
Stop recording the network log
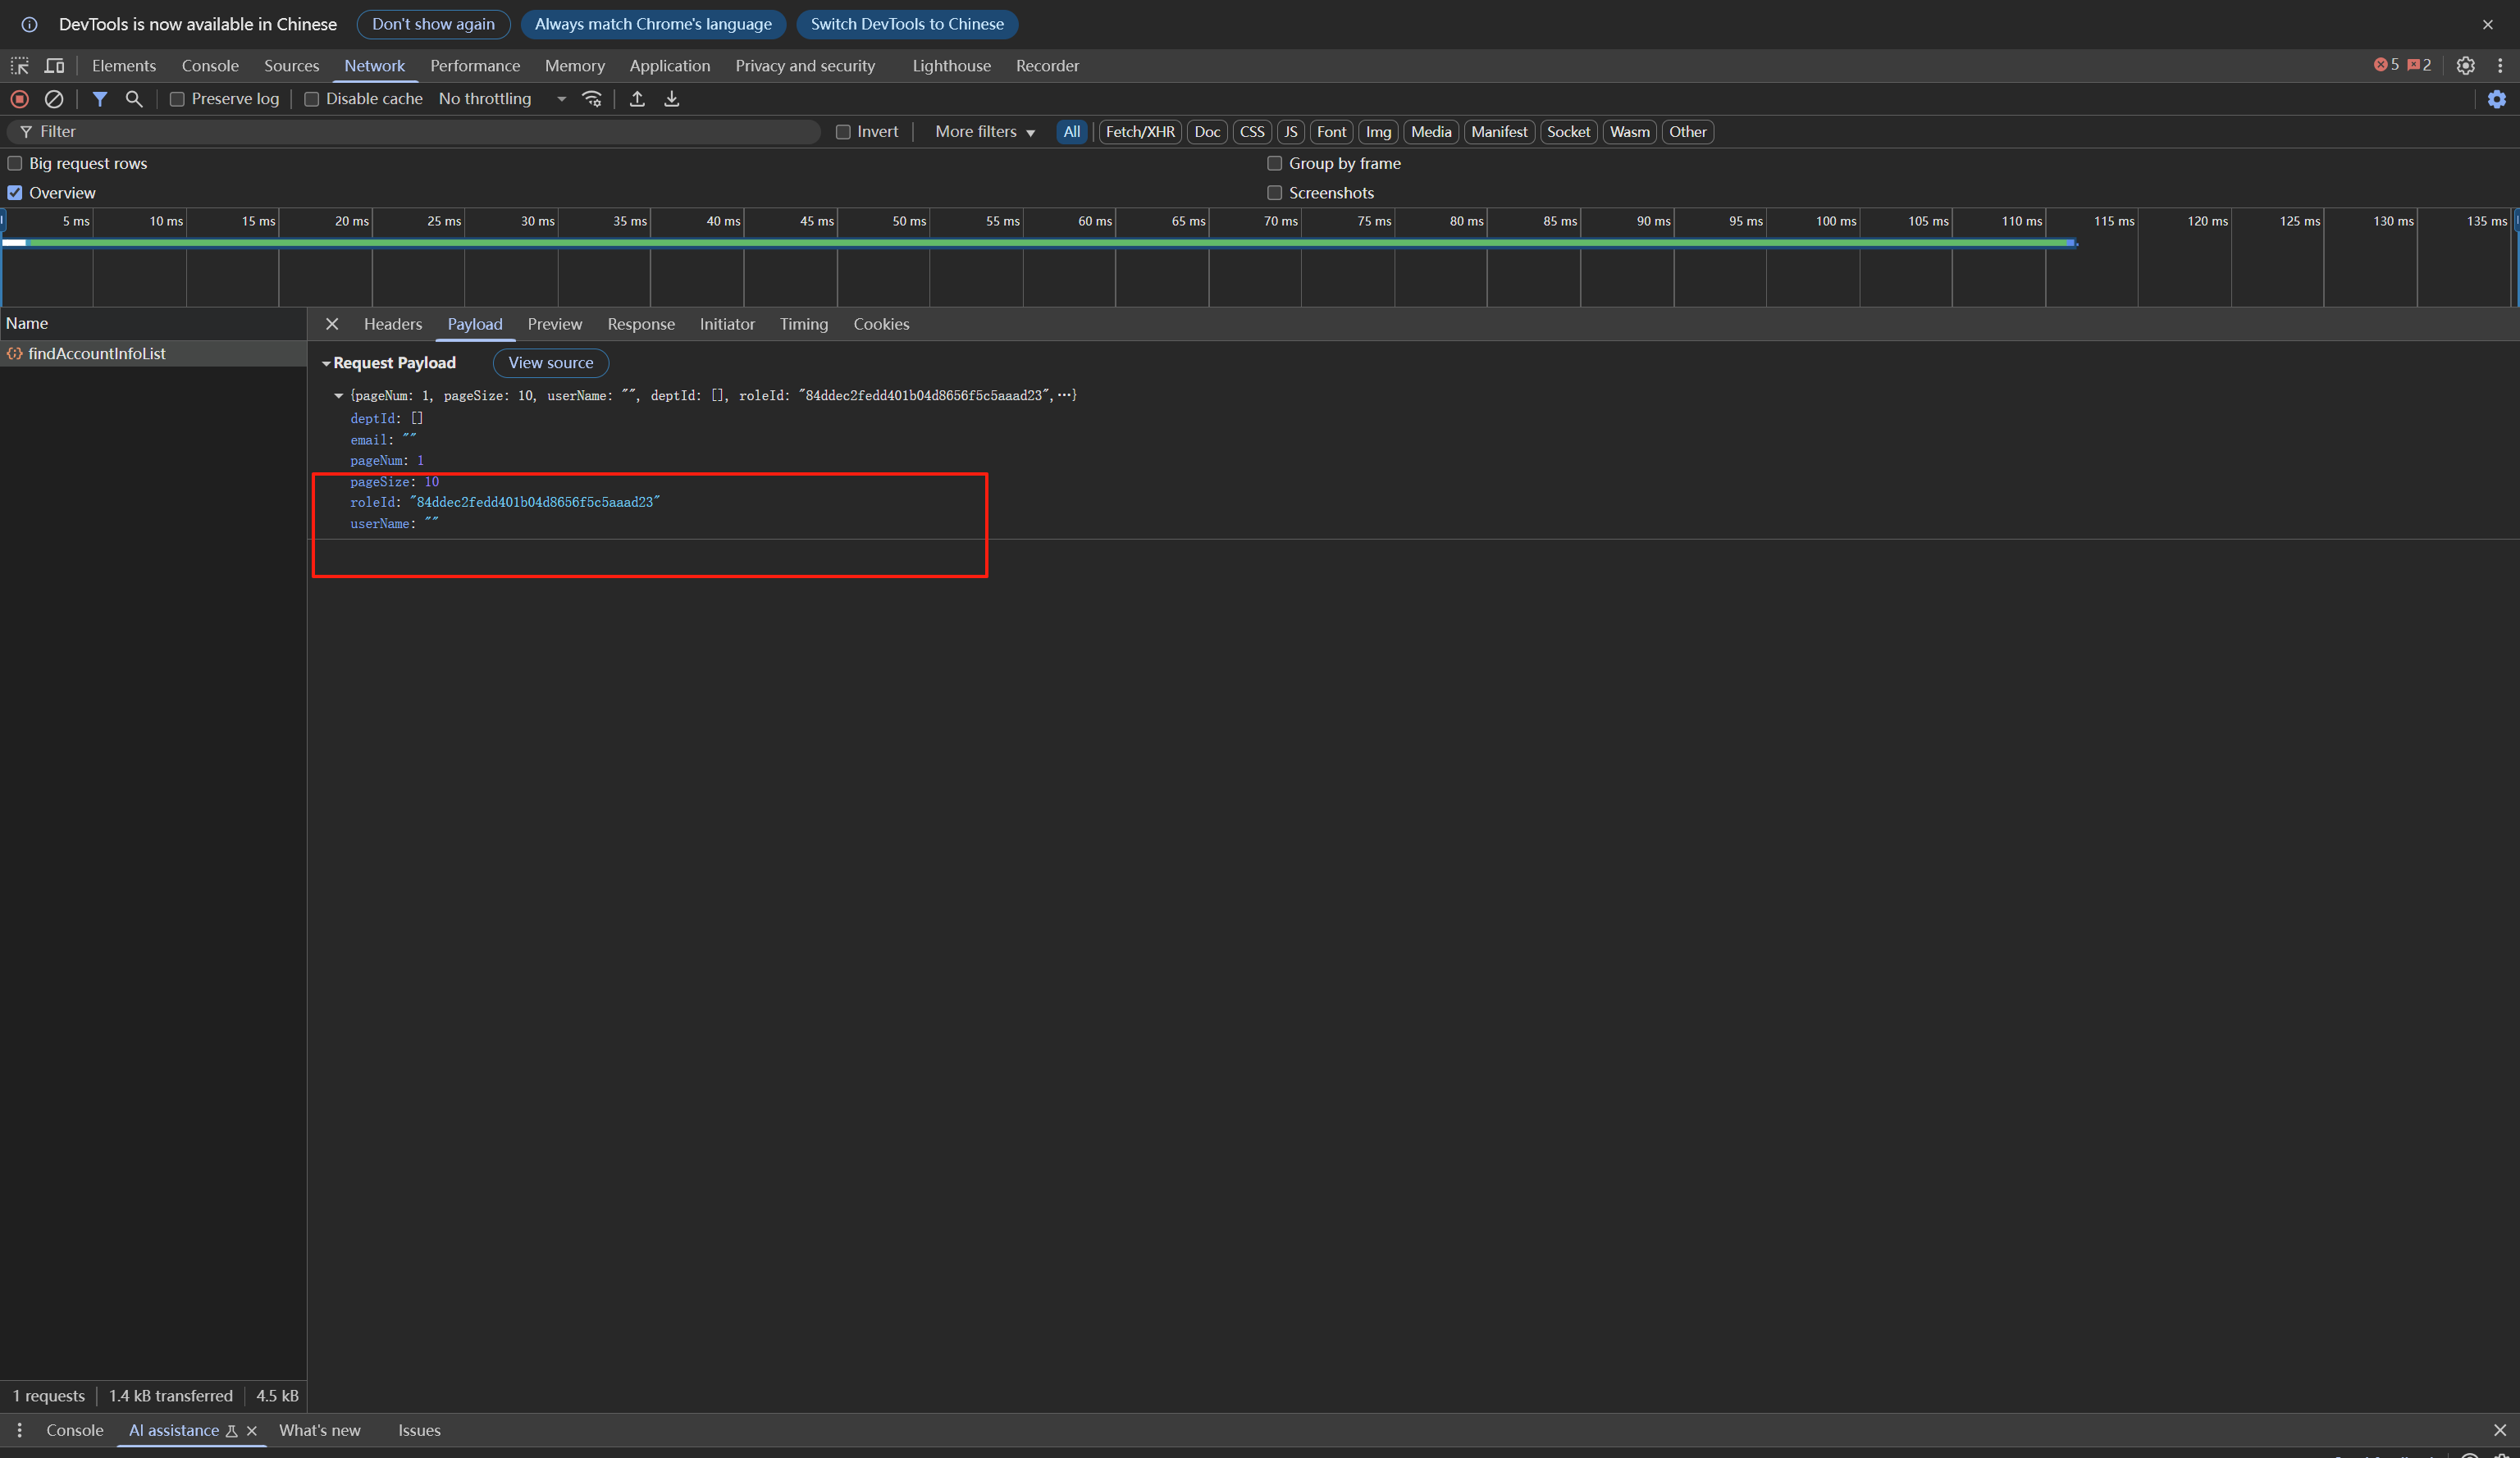point(19,99)
